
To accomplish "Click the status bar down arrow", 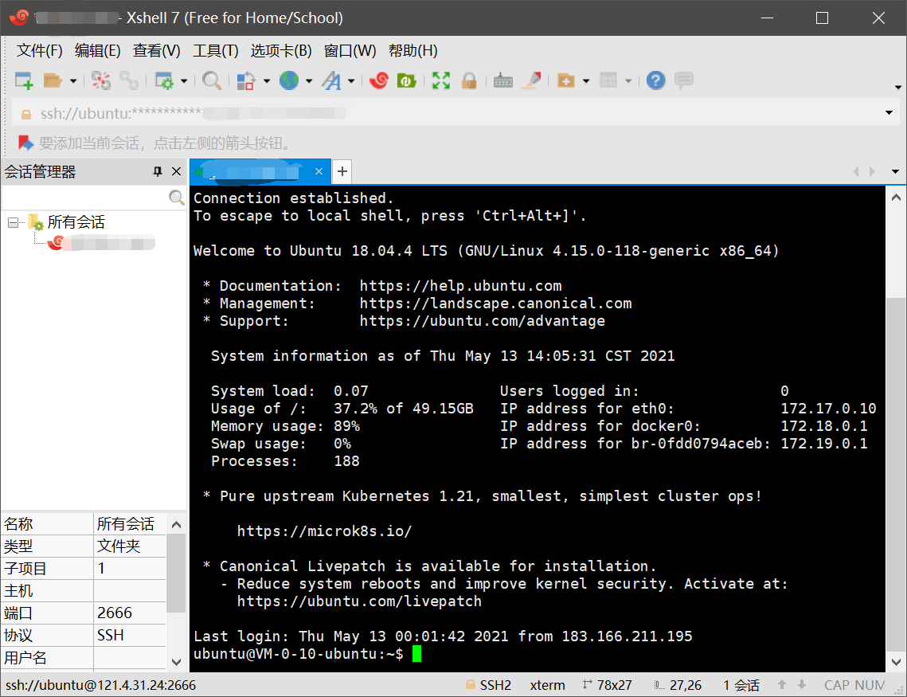I will click(x=802, y=685).
